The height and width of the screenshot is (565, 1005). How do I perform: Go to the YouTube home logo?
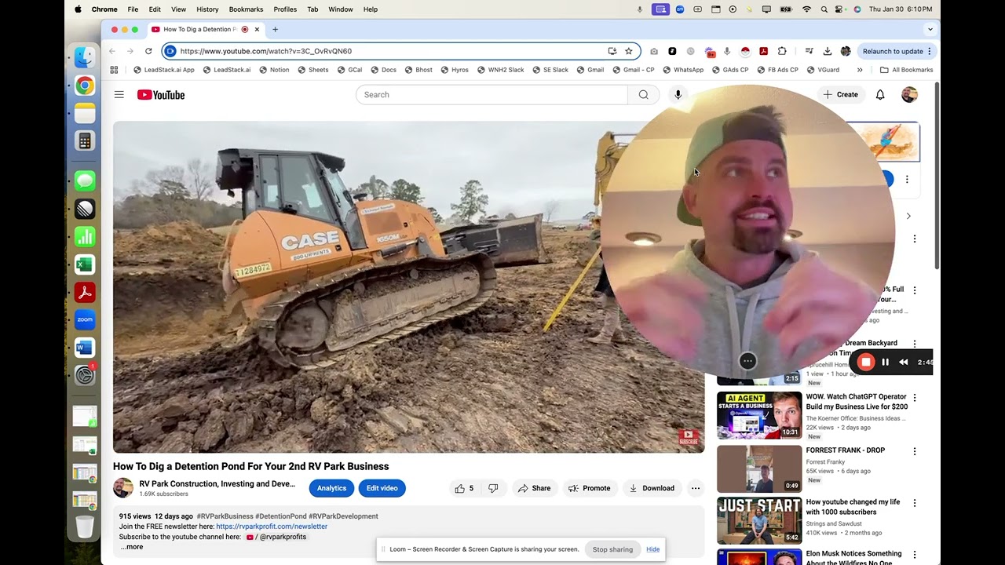point(161,95)
